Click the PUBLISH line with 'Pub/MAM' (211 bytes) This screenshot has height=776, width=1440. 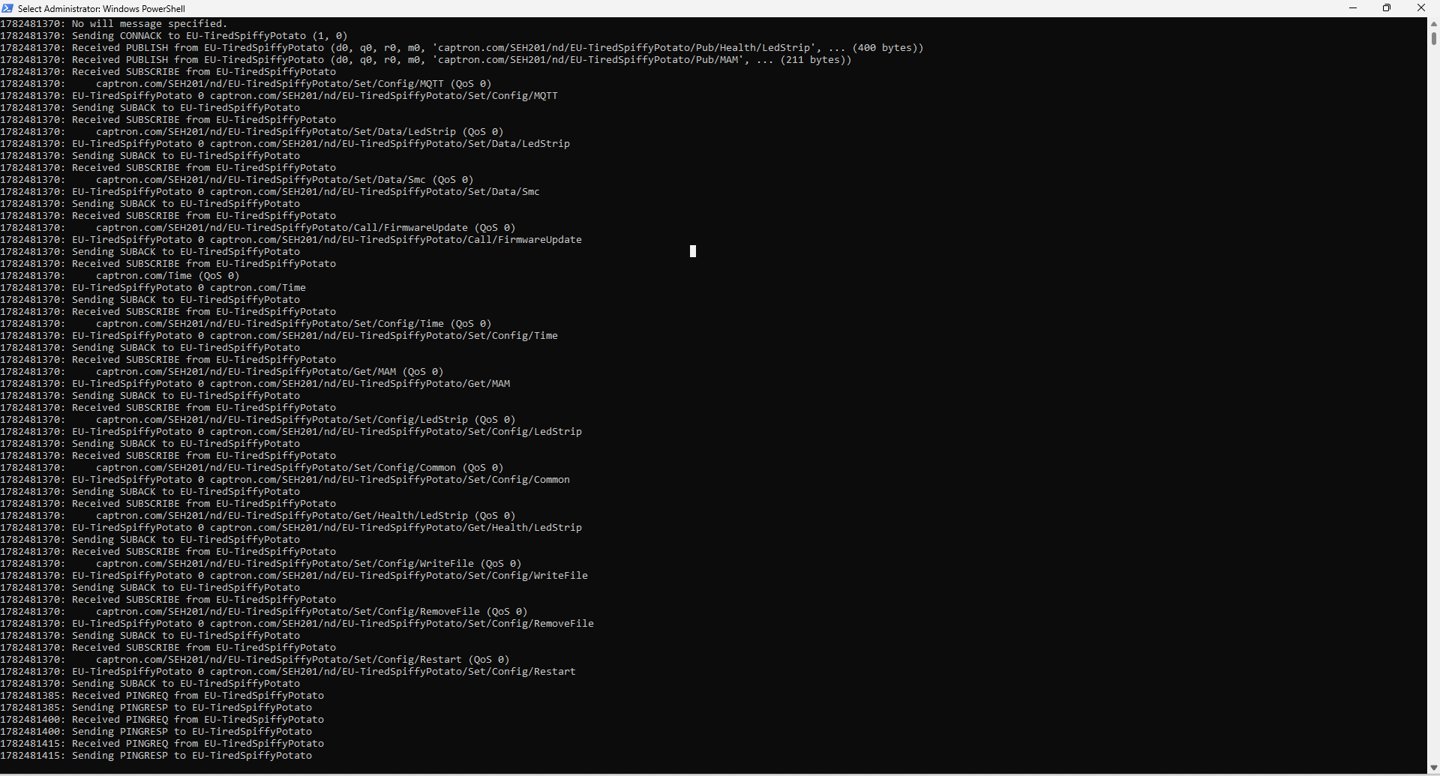click(426, 60)
